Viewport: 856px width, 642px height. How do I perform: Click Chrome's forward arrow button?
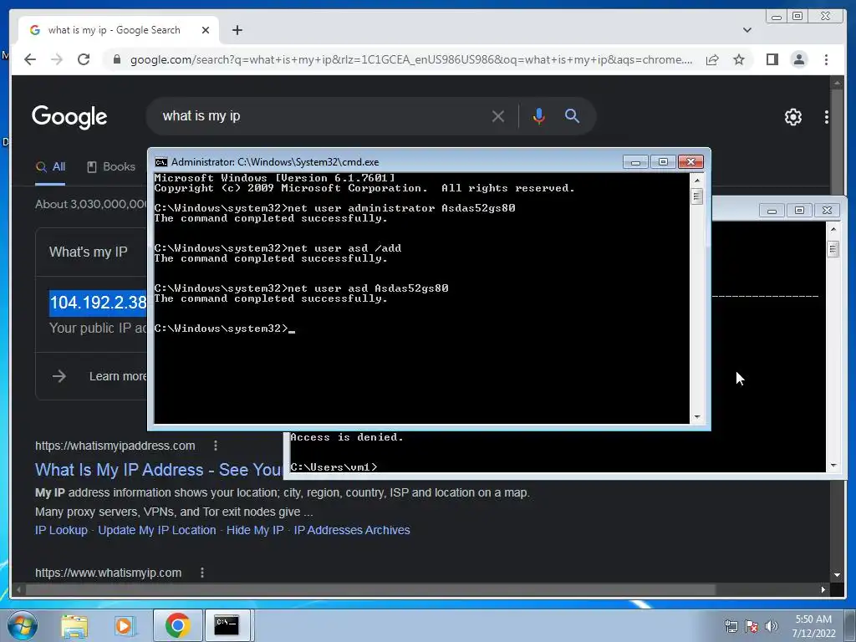[x=57, y=59]
